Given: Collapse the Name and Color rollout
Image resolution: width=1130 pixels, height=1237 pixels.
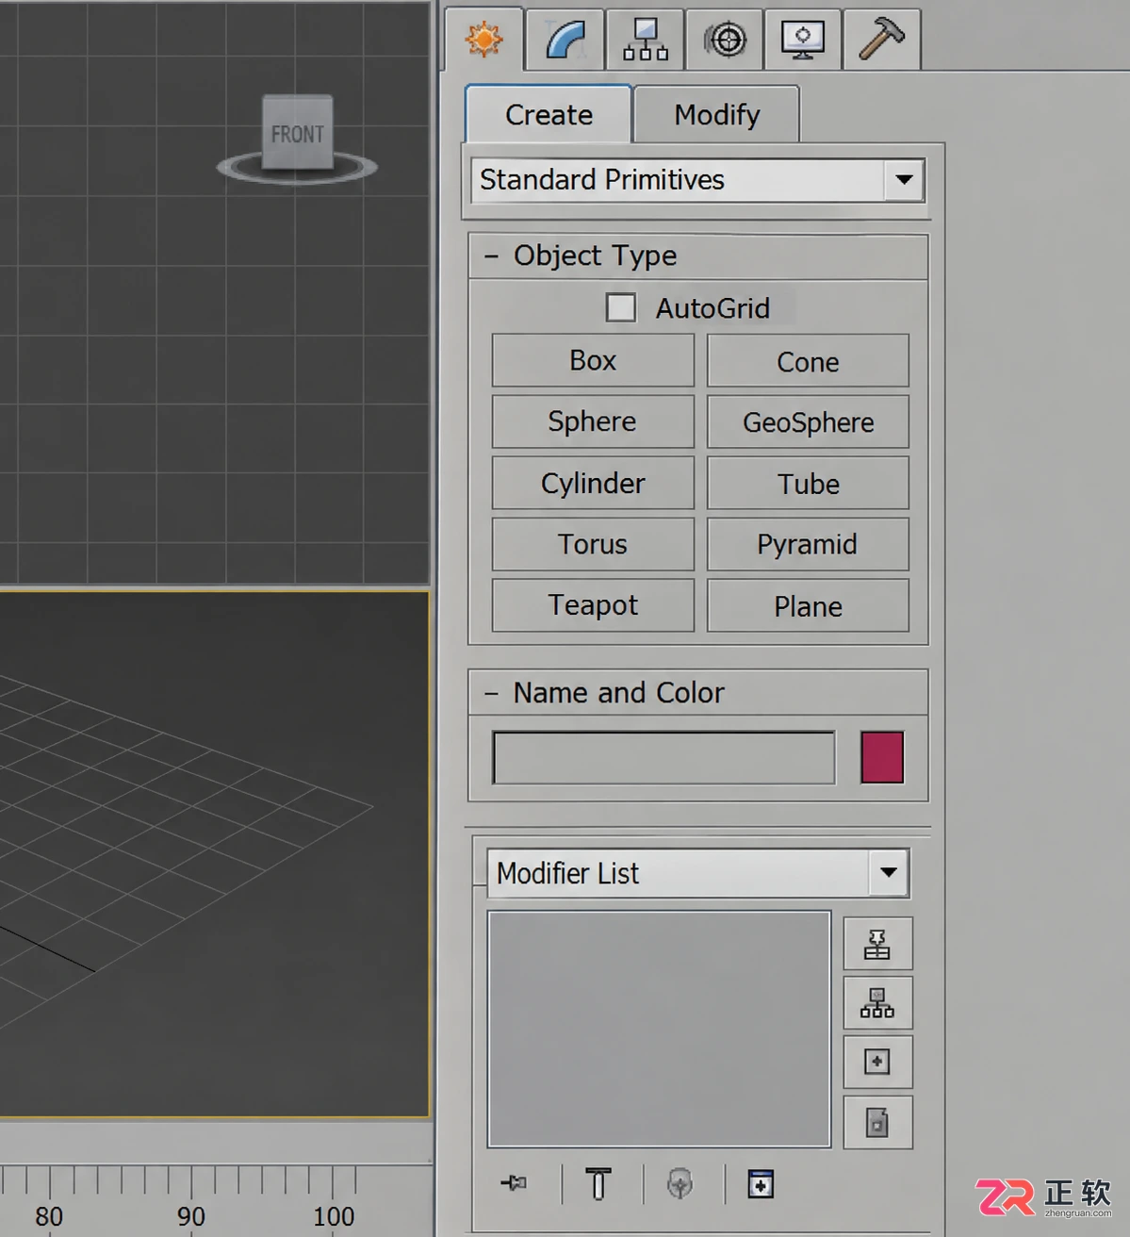Looking at the screenshot, I should click(697, 693).
